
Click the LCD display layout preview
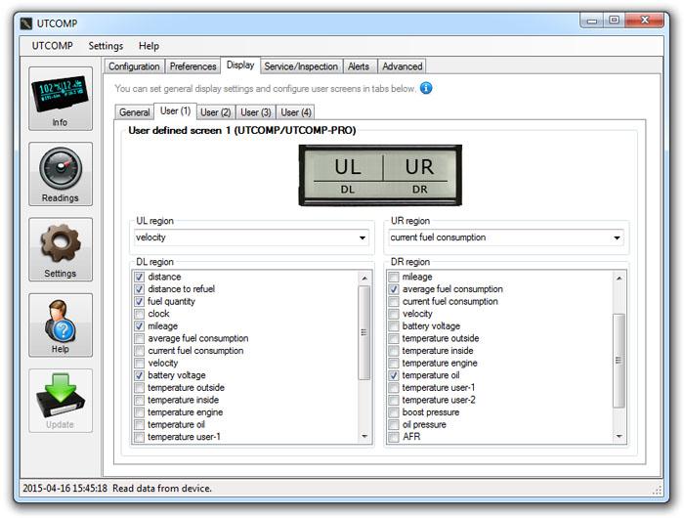point(380,175)
